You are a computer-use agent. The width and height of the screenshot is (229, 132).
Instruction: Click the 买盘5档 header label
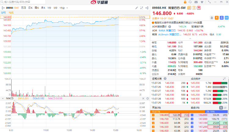[156, 108]
